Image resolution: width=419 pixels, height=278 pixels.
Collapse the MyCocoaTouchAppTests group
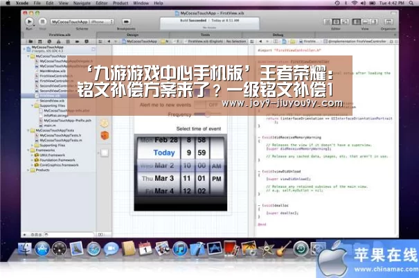click(x=28, y=130)
